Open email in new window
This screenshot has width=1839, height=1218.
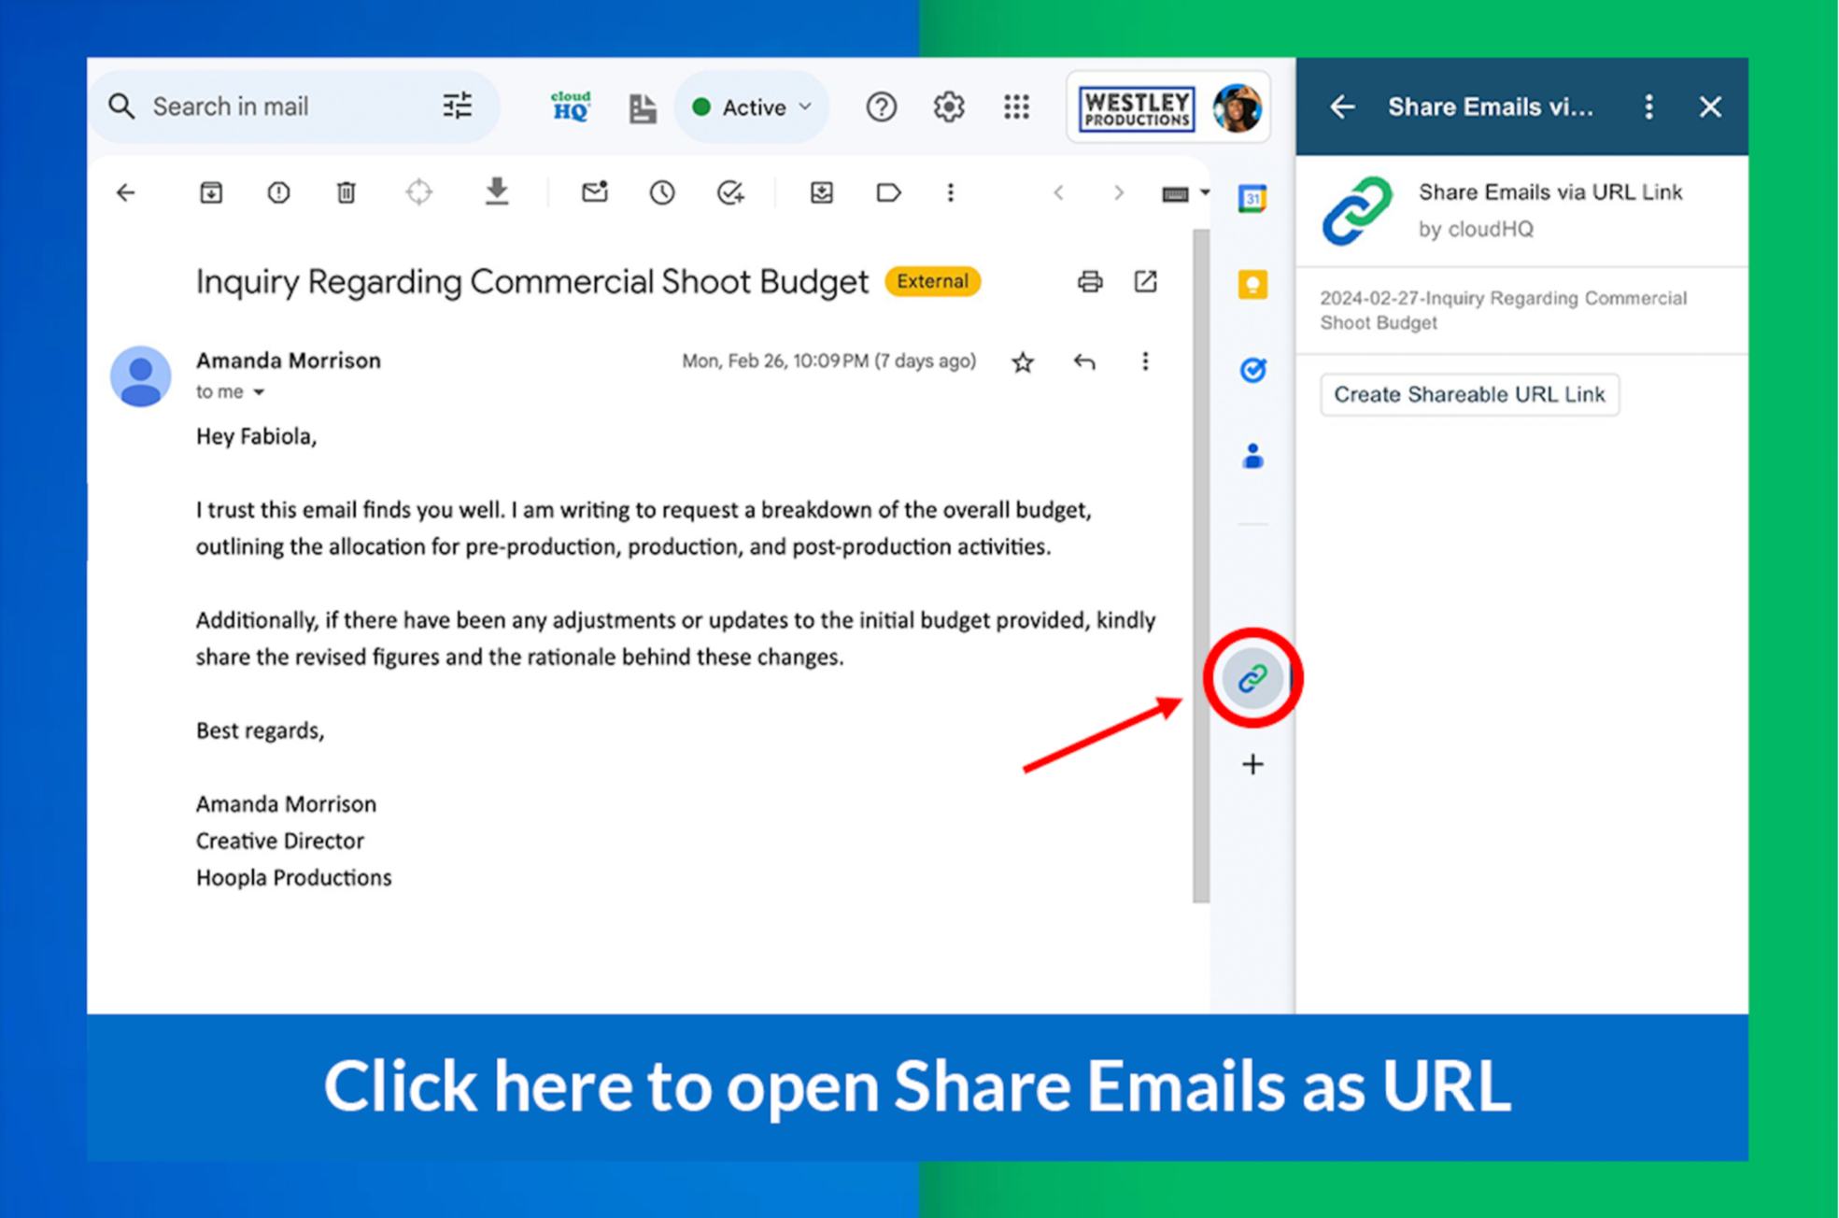[1145, 281]
